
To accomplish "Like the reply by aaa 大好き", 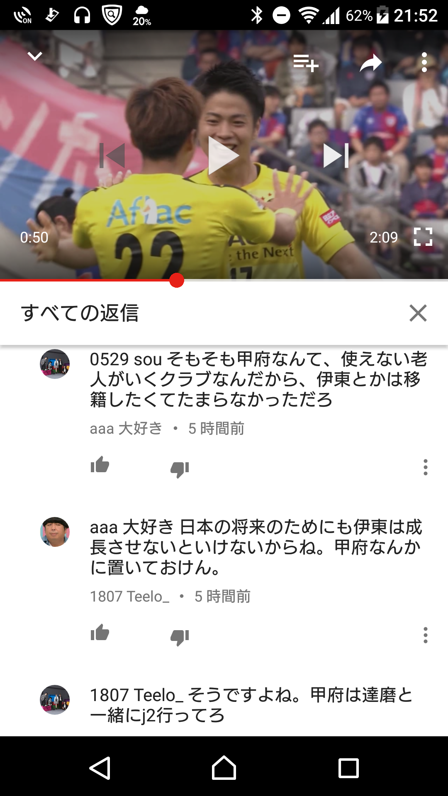I will 100,465.
